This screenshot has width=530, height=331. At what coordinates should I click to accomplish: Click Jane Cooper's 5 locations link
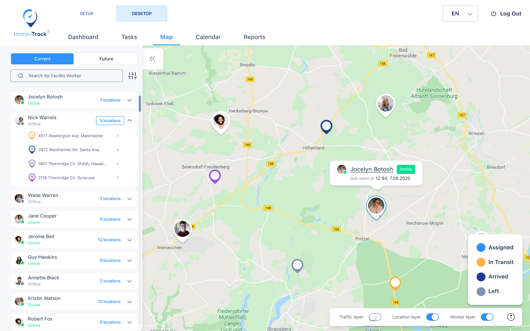(110, 219)
